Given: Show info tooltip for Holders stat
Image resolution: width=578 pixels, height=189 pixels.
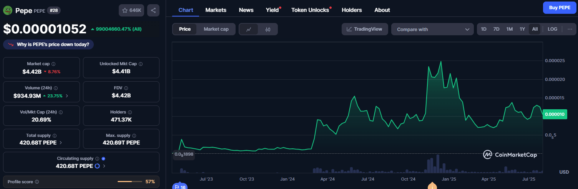Looking at the screenshot, I should point(130,112).
